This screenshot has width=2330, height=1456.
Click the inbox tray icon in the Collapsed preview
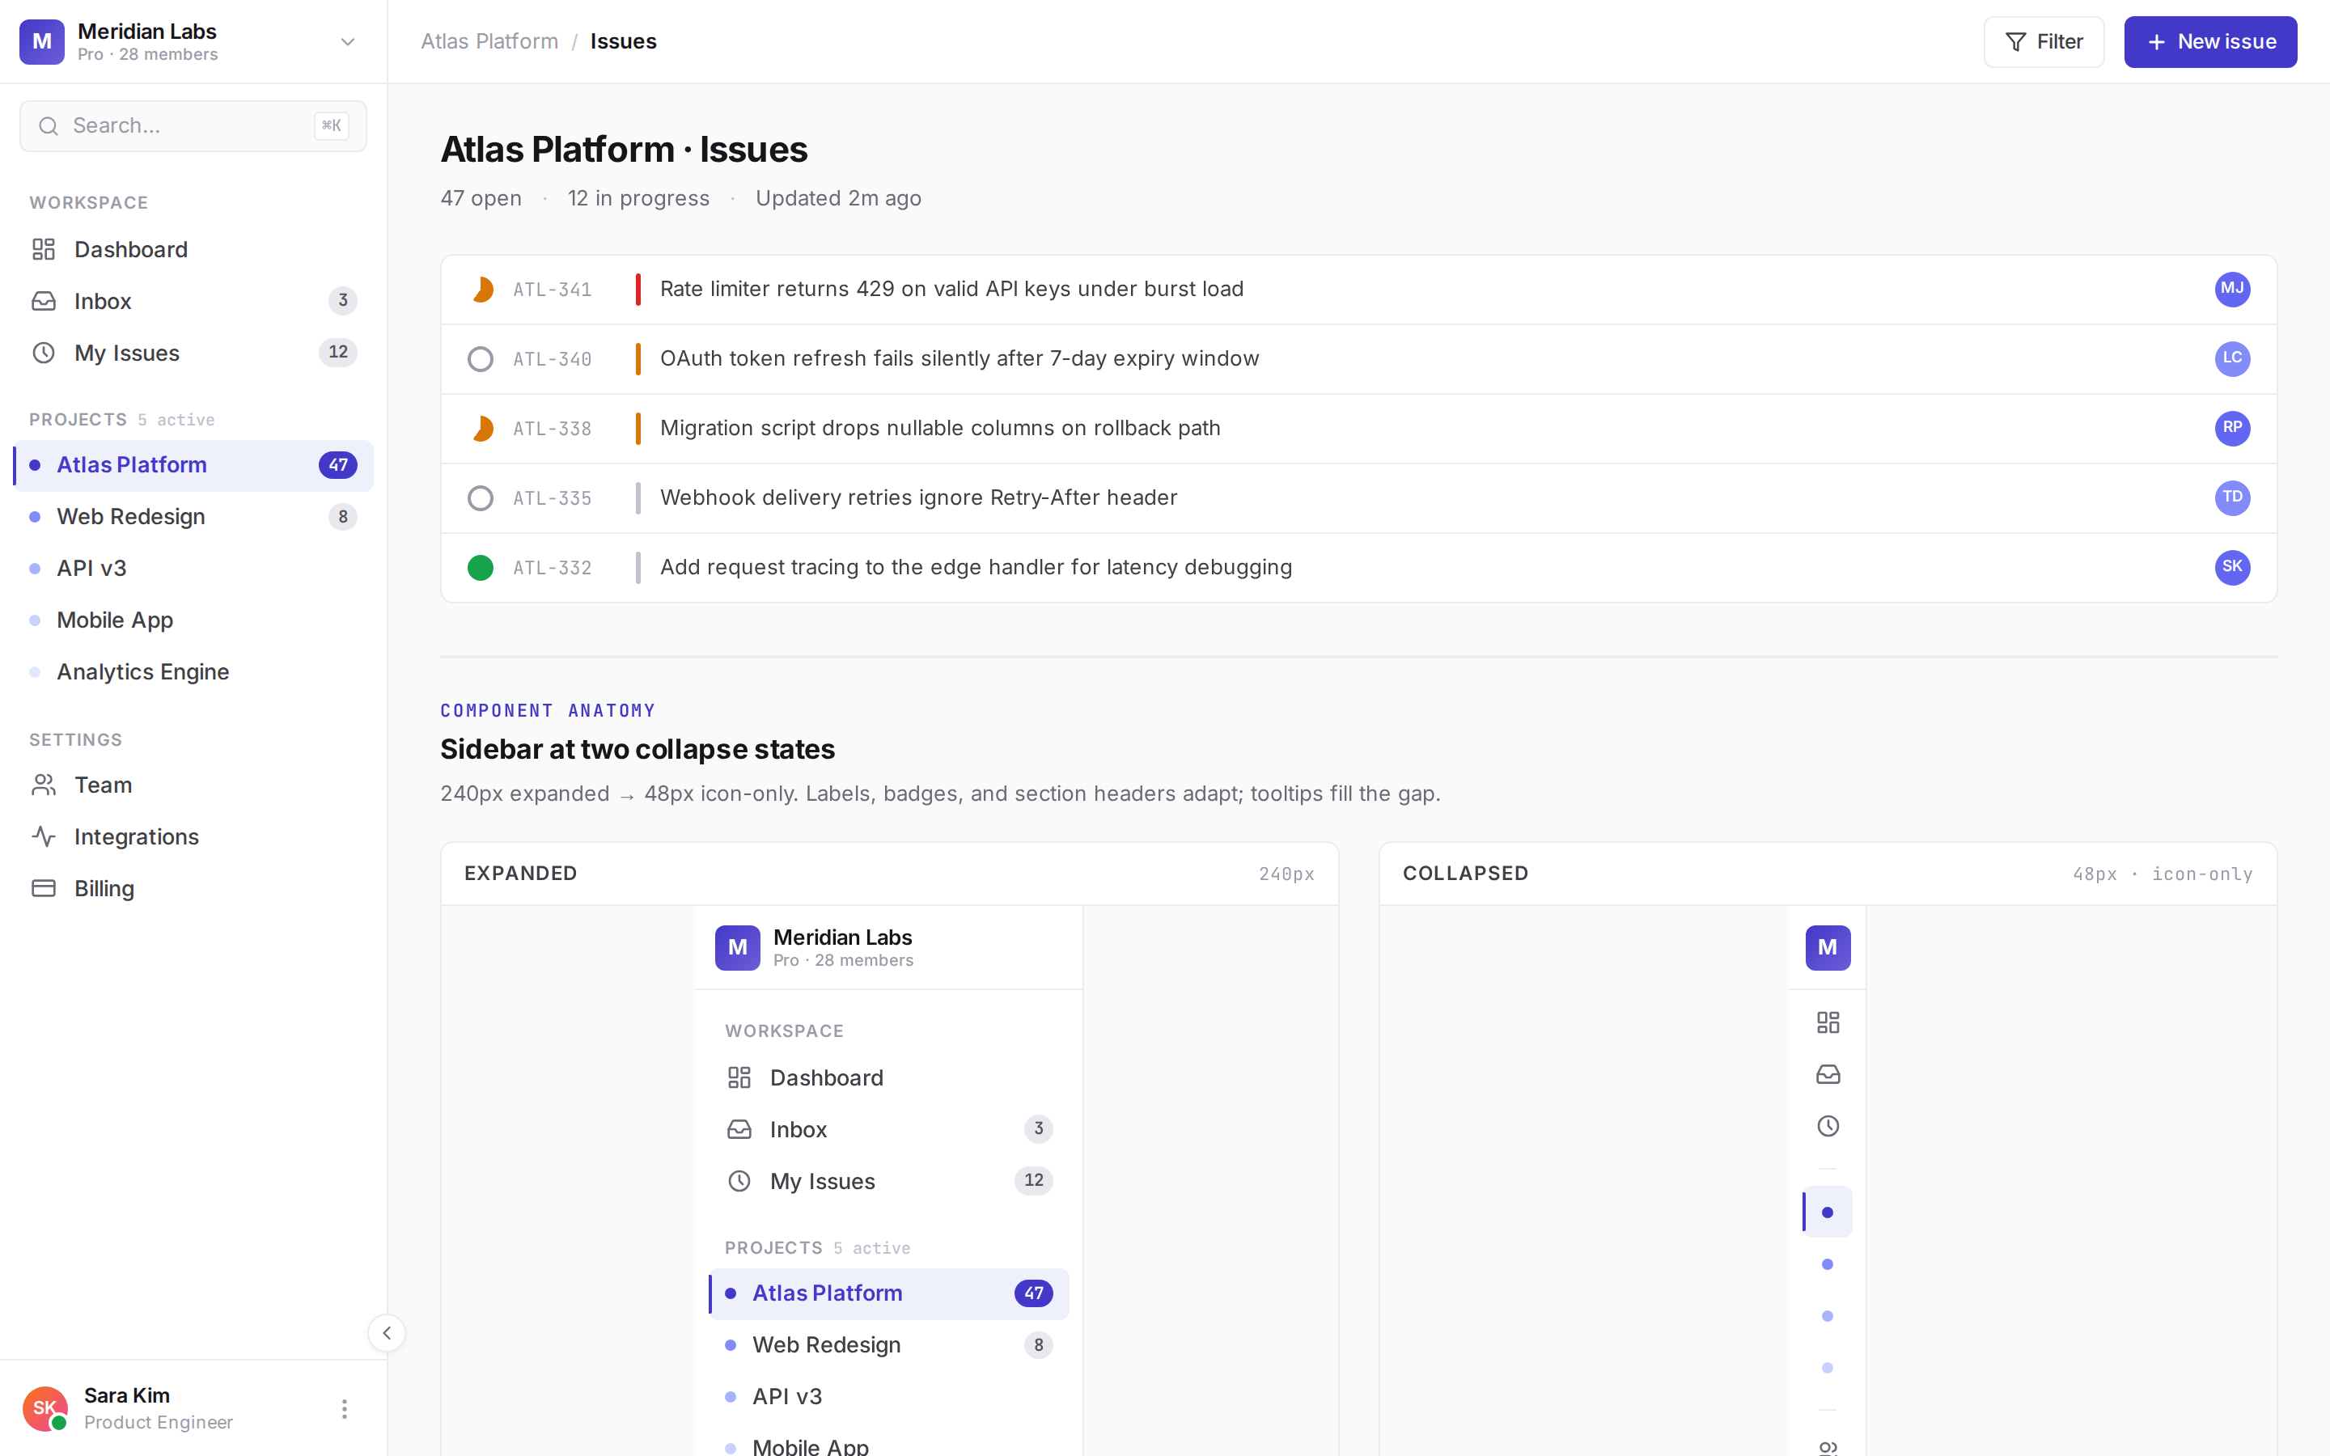click(x=1828, y=1075)
